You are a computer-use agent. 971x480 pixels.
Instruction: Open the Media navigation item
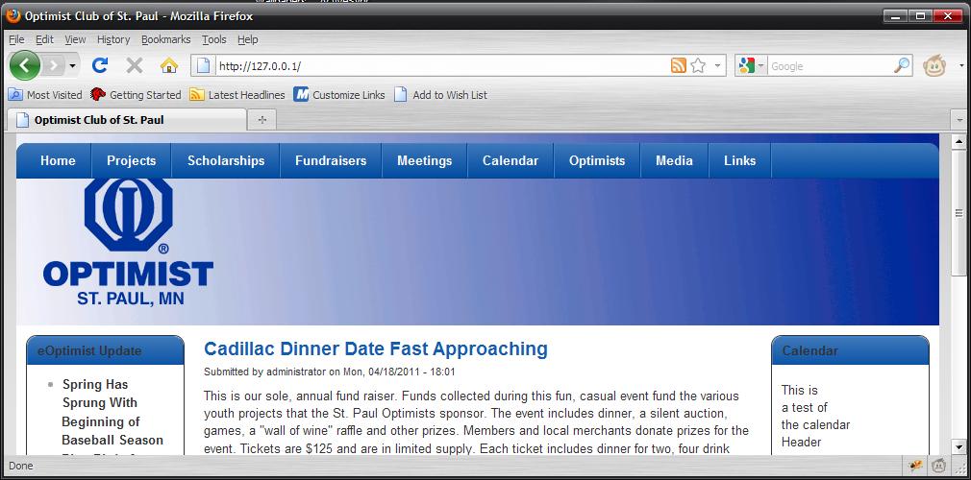pos(674,161)
